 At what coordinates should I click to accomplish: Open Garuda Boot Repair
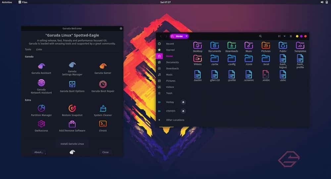tap(103, 86)
